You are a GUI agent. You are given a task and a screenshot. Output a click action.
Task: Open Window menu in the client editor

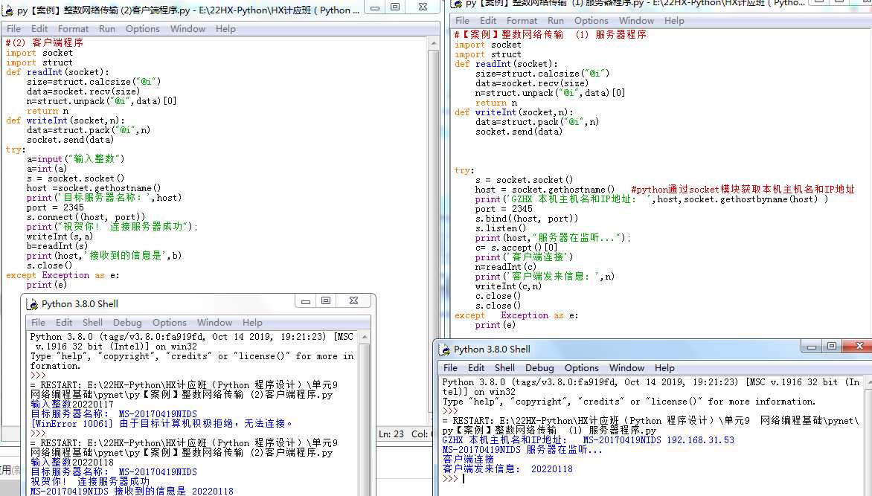(187, 29)
